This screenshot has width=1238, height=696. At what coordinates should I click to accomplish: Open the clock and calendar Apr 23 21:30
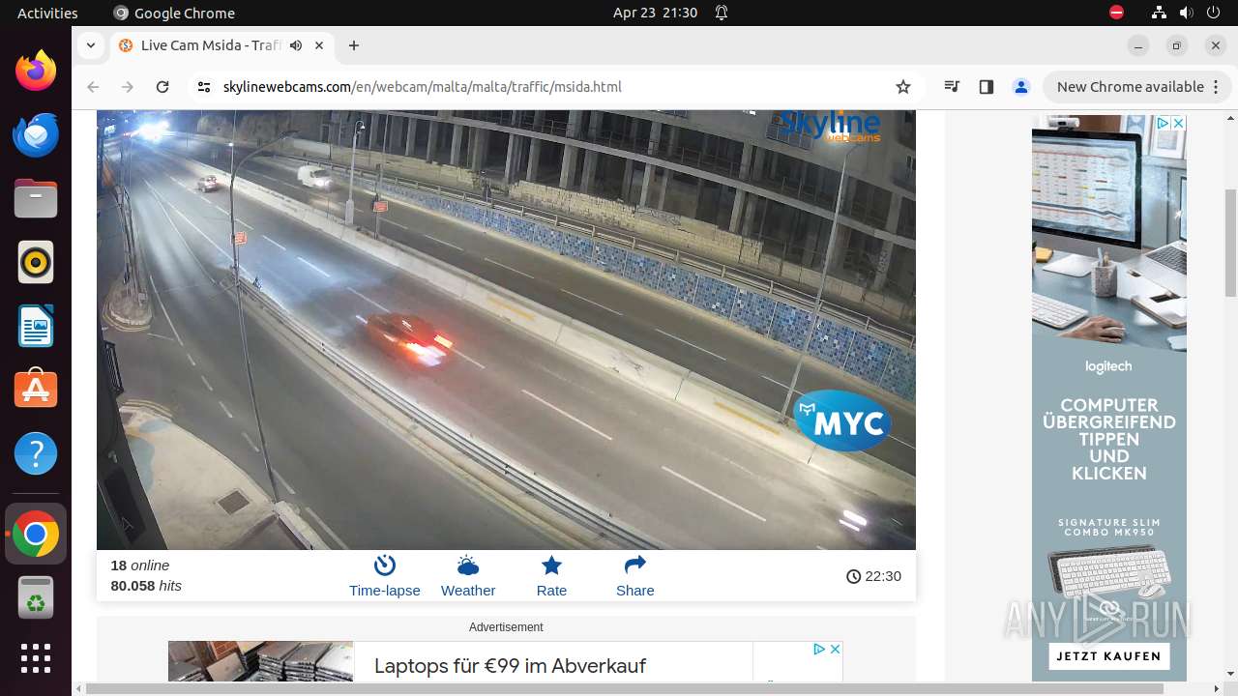[655, 13]
